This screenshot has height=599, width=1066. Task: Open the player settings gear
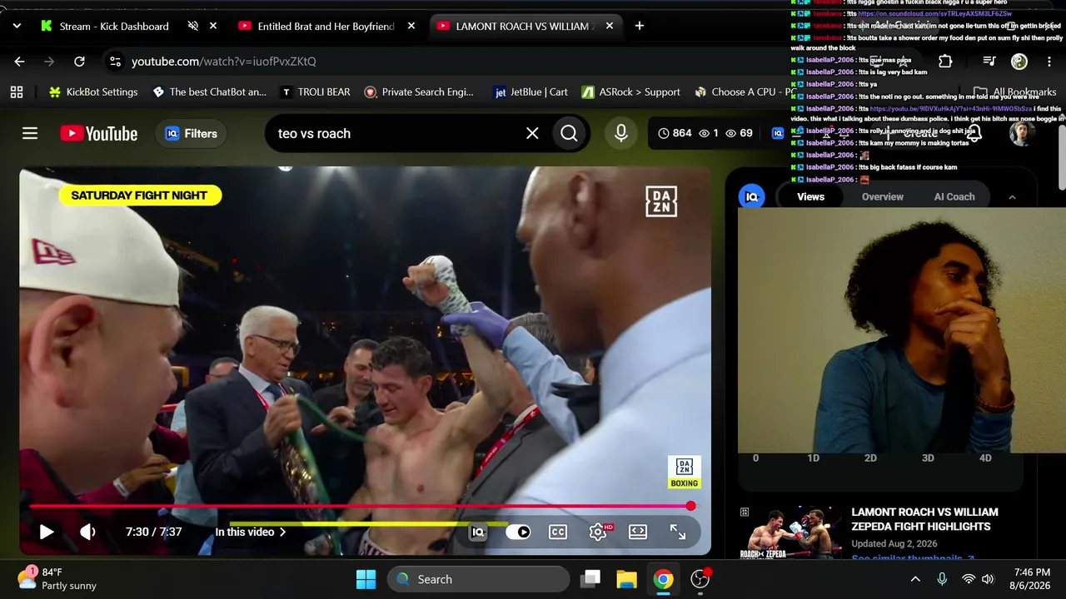pos(598,532)
